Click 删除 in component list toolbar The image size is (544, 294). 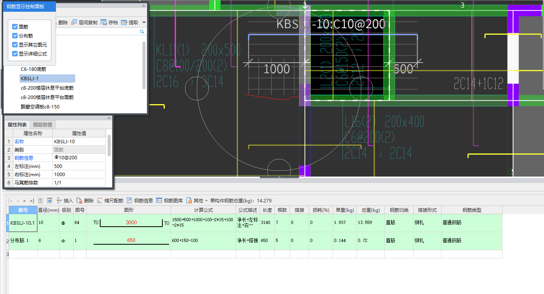(63, 22)
